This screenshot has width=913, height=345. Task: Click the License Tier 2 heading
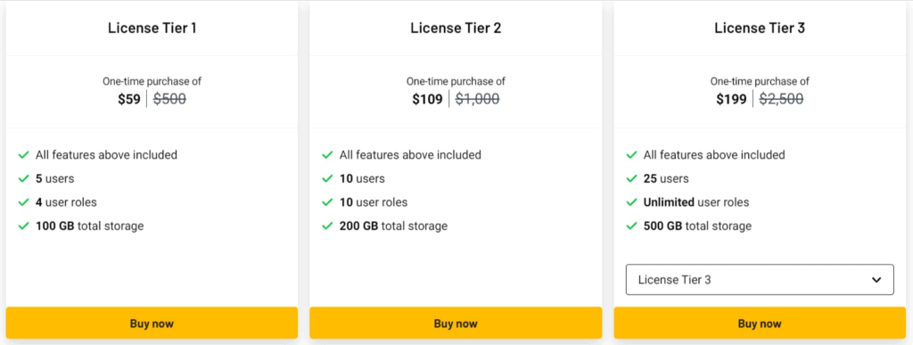pyautogui.click(x=456, y=28)
